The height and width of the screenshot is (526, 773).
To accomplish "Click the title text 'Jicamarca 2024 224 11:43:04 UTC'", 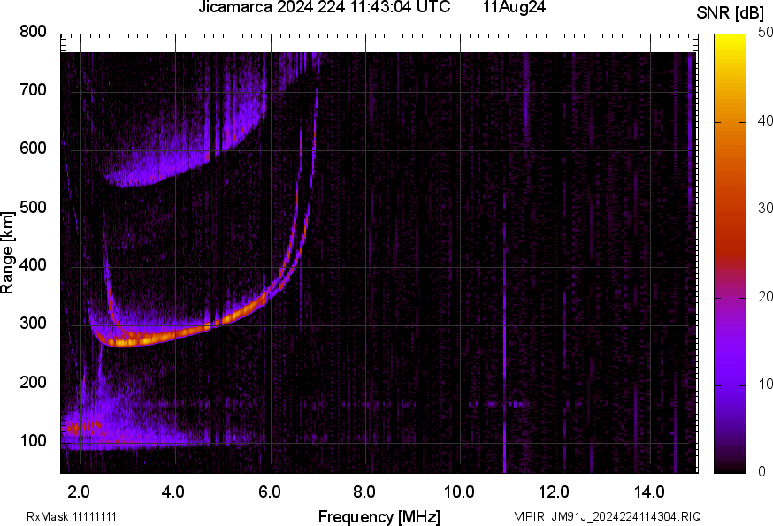I will [x=324, y=7].
